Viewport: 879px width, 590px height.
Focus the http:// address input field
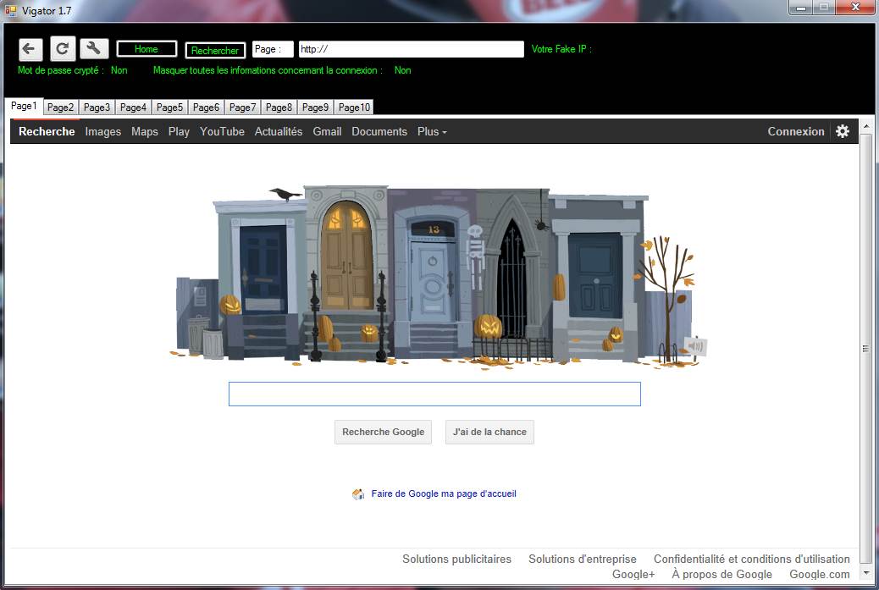pos(411,50)
